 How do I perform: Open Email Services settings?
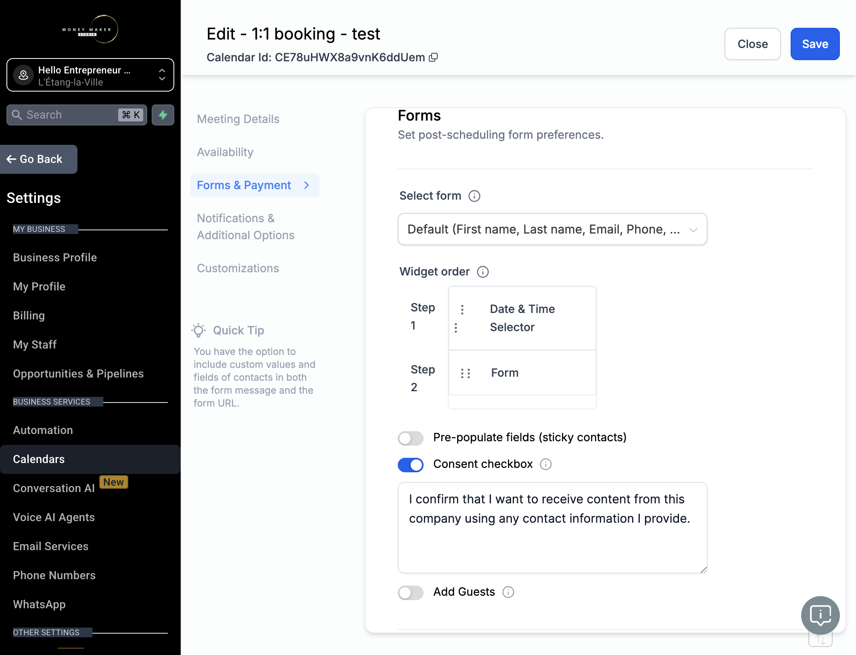pyautogui.click(x=50, y=546)
